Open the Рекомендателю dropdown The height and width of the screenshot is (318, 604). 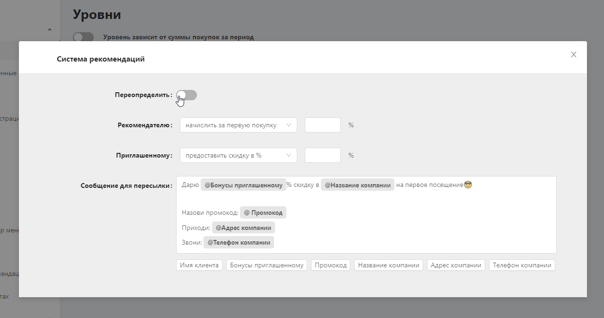coord(239,125)
